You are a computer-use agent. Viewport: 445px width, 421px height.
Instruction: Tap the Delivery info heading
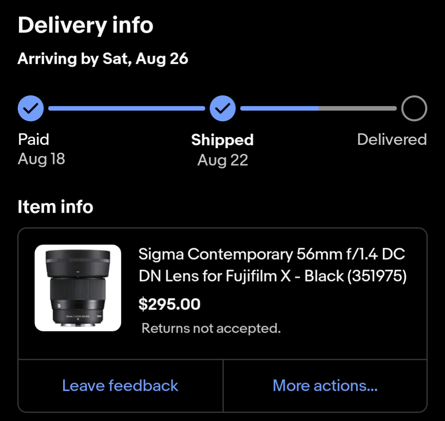(85, 25)
